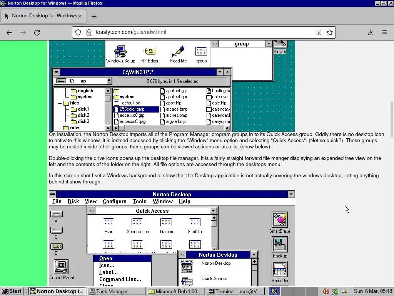Select the C: drive icon on Norton Desktop

(57, 230)
